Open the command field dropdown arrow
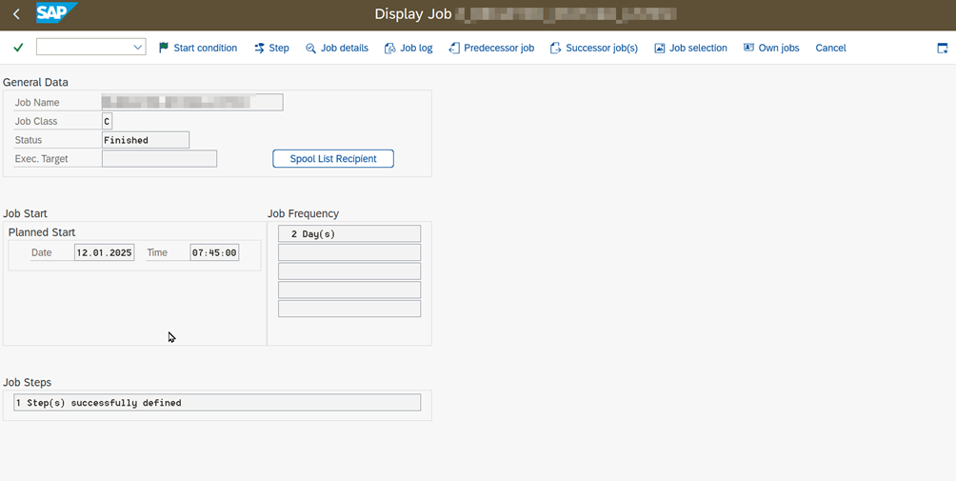956x481 pixels. [138, 48]
